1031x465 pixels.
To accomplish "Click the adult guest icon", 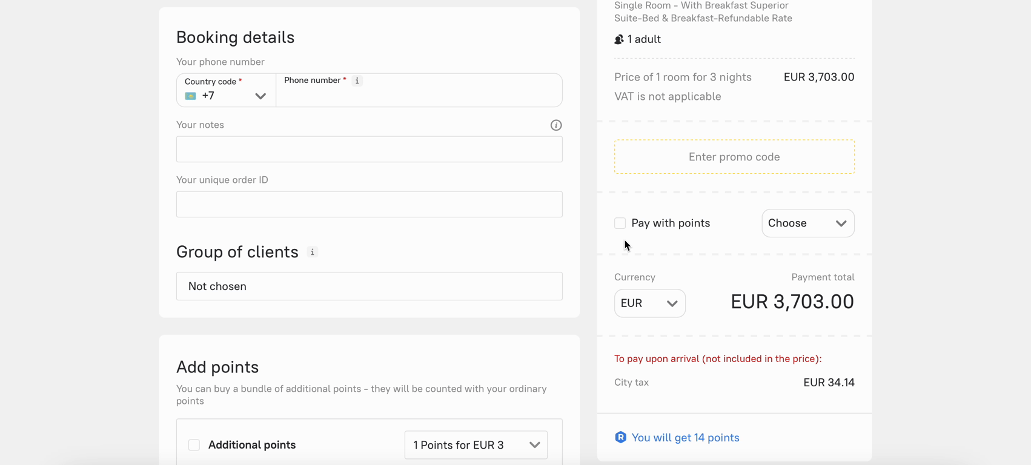I will (619, 39).
